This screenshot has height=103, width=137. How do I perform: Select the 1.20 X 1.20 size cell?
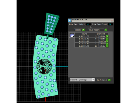84,41
